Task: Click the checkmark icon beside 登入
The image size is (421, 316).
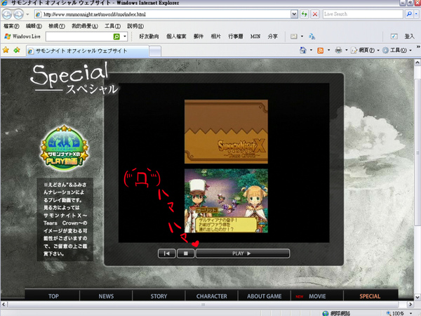Action: click(x=394, y=37)
